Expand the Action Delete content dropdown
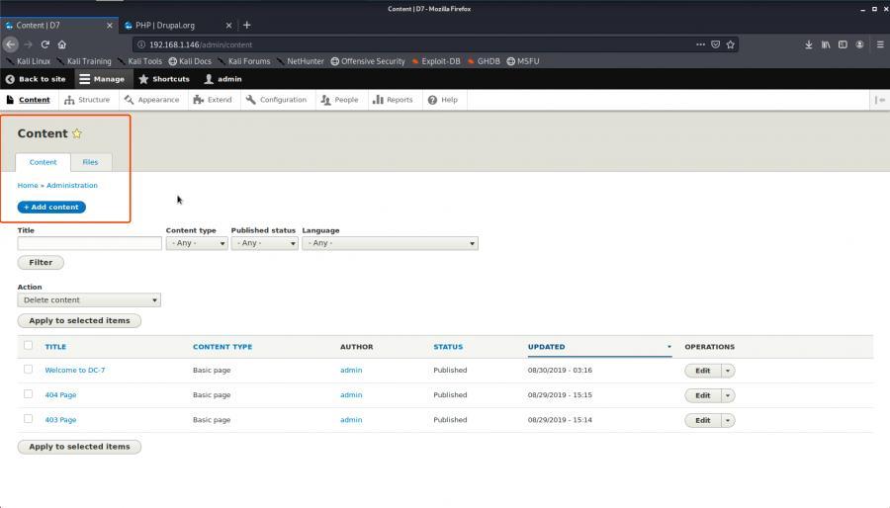The width and height of the screenshot is (890, 508). click(89, 299)
